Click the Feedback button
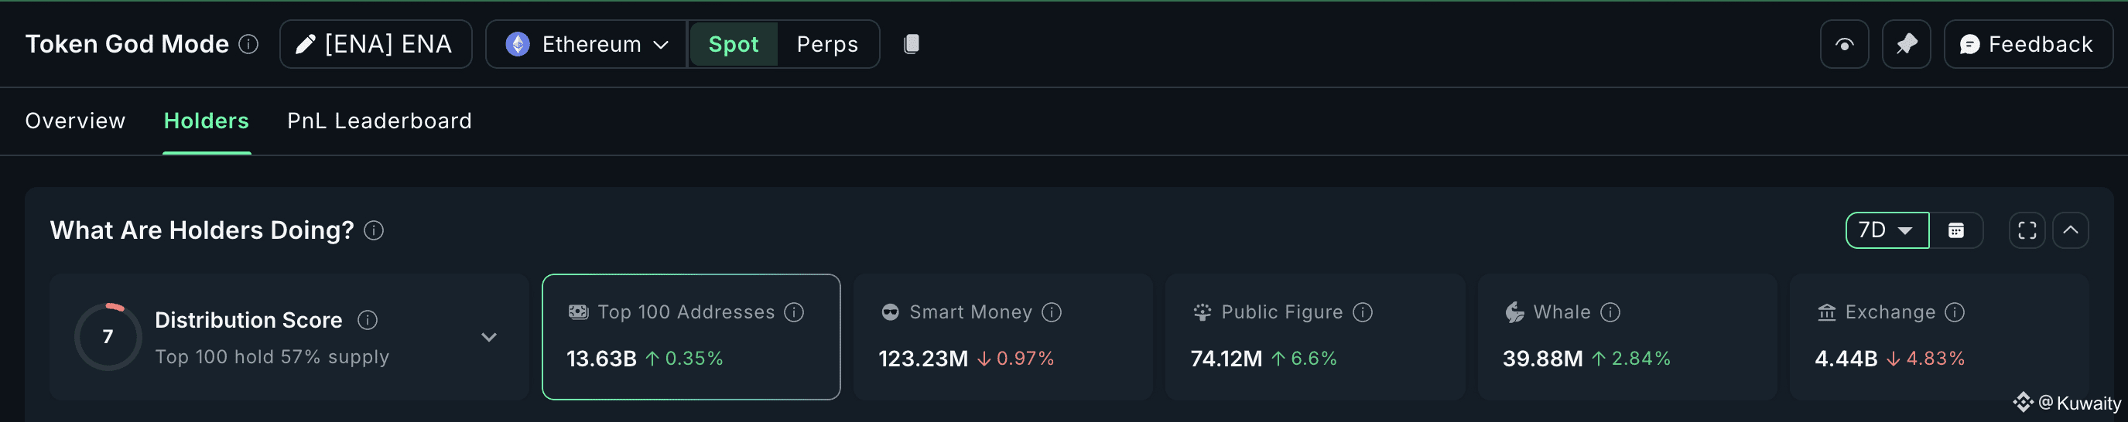 (2027, 44)
